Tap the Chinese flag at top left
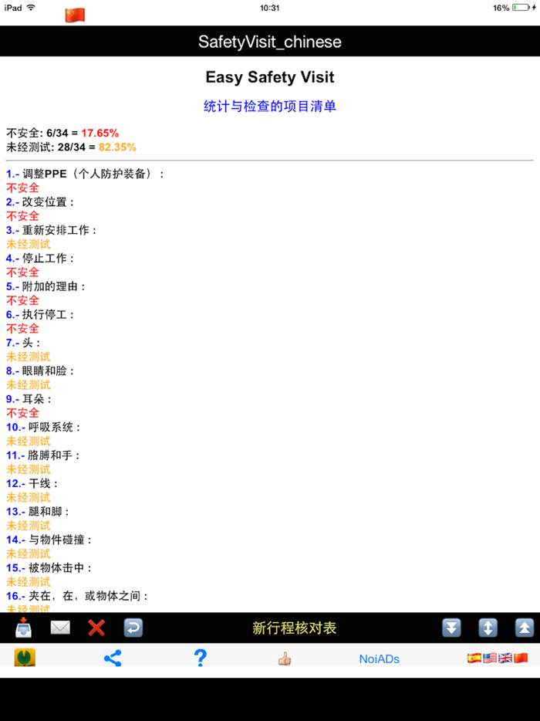 point(75,15)
